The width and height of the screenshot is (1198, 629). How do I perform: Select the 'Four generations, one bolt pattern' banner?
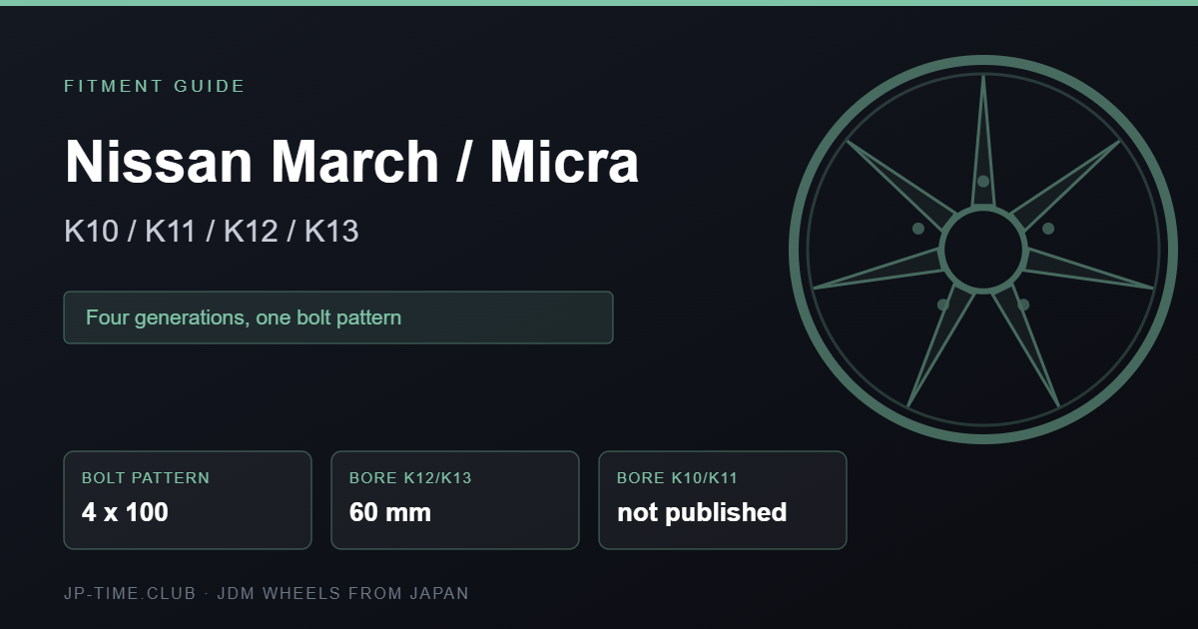point(338,317)
